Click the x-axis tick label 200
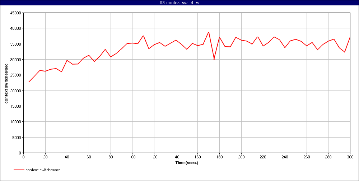Image resolution: width=359 pixels, height=181 pixels. pyautogui.click(x=241, y=157)
